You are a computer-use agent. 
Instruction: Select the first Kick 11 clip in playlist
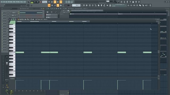coord(94,14)
